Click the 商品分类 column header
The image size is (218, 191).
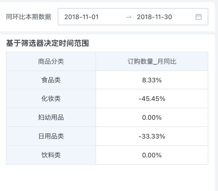point(51,62)
